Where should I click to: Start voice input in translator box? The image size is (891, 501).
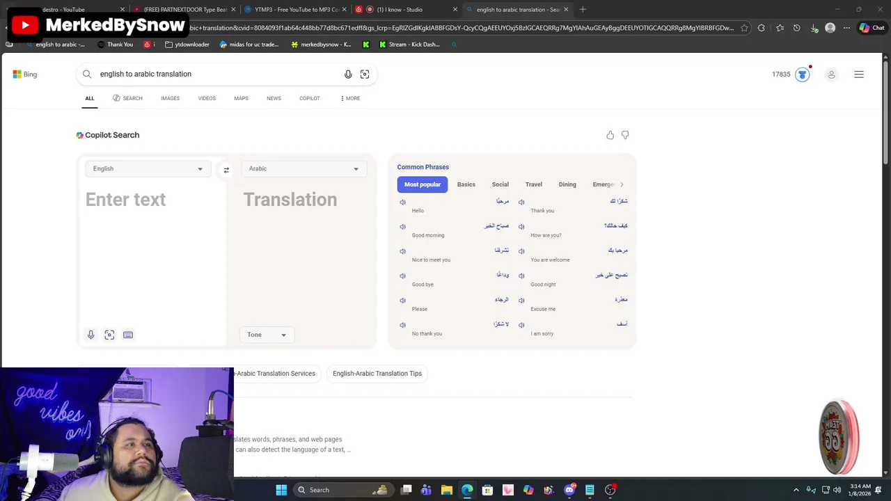pyautogui.click(x=90, y=335)
